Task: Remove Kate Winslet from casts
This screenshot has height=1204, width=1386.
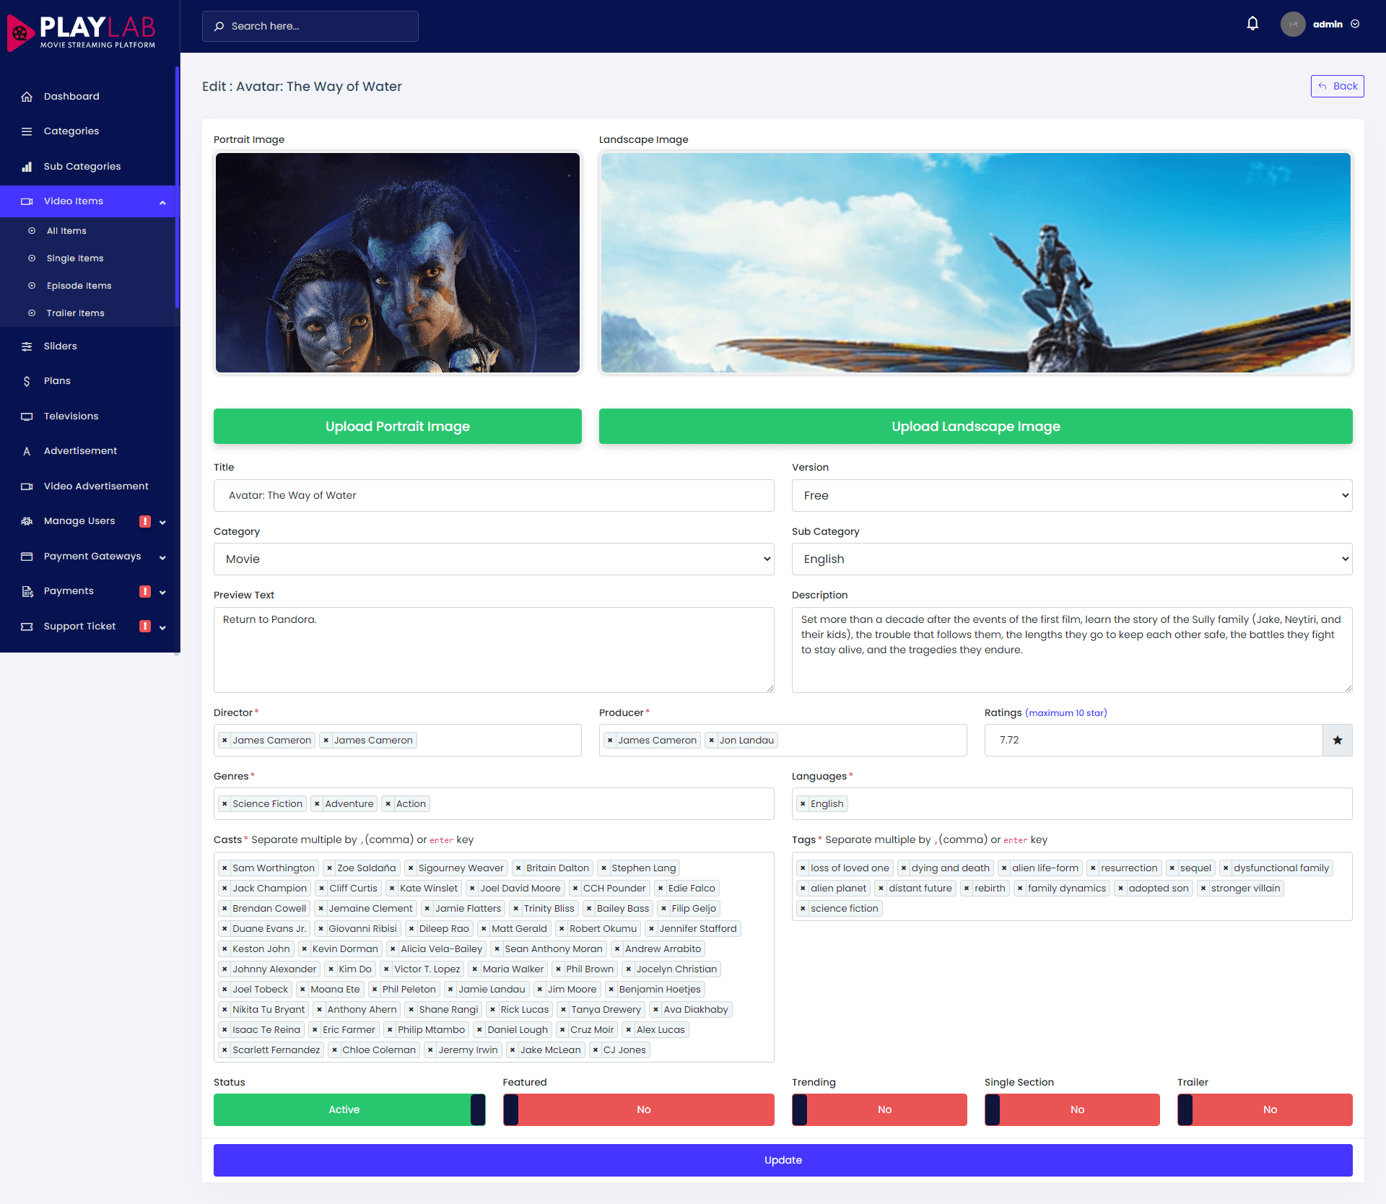Action: [392, 888]
